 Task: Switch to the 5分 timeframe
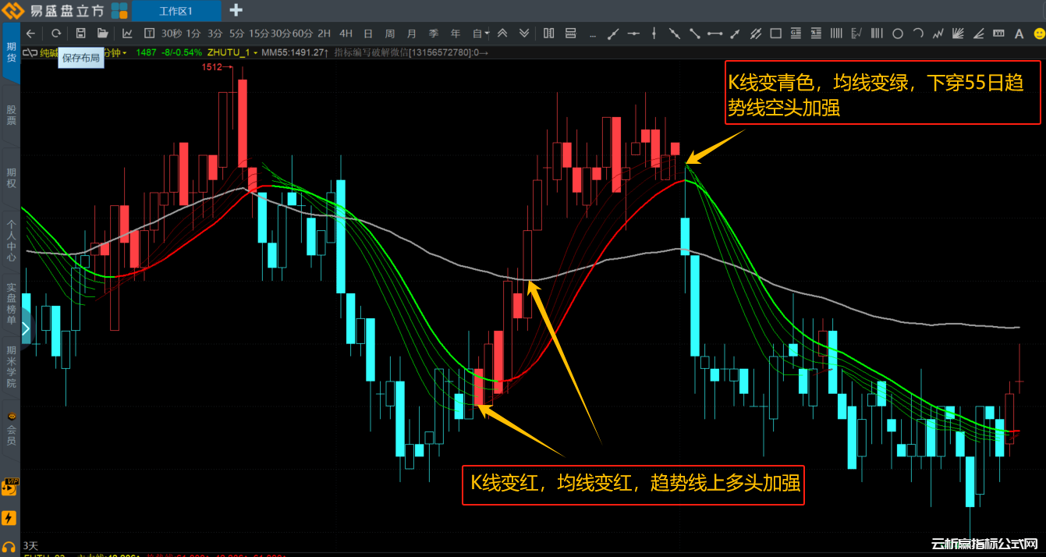(237, 34)
